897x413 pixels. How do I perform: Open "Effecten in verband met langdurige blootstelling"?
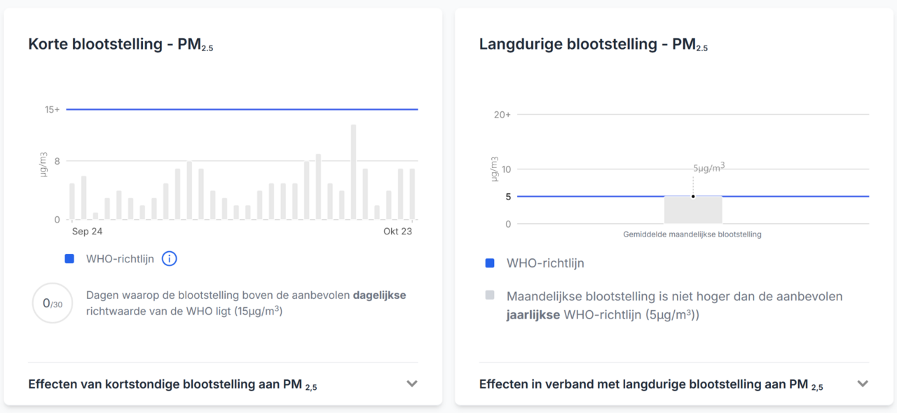(651, 384)
